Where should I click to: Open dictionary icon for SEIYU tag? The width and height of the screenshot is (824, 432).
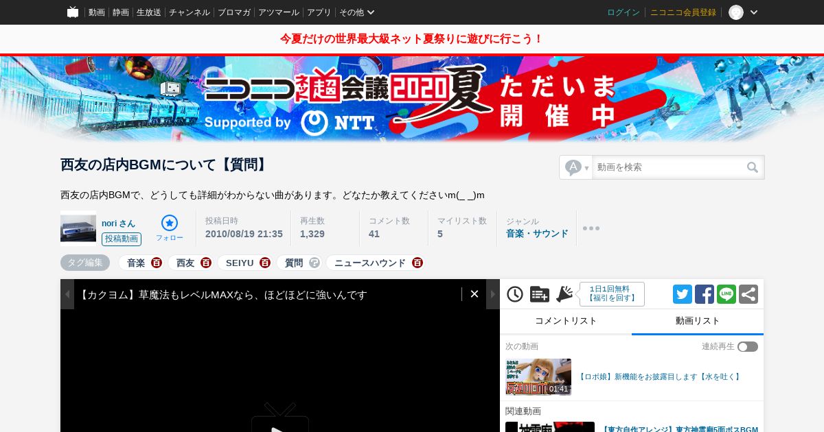[x=265, y=263]
